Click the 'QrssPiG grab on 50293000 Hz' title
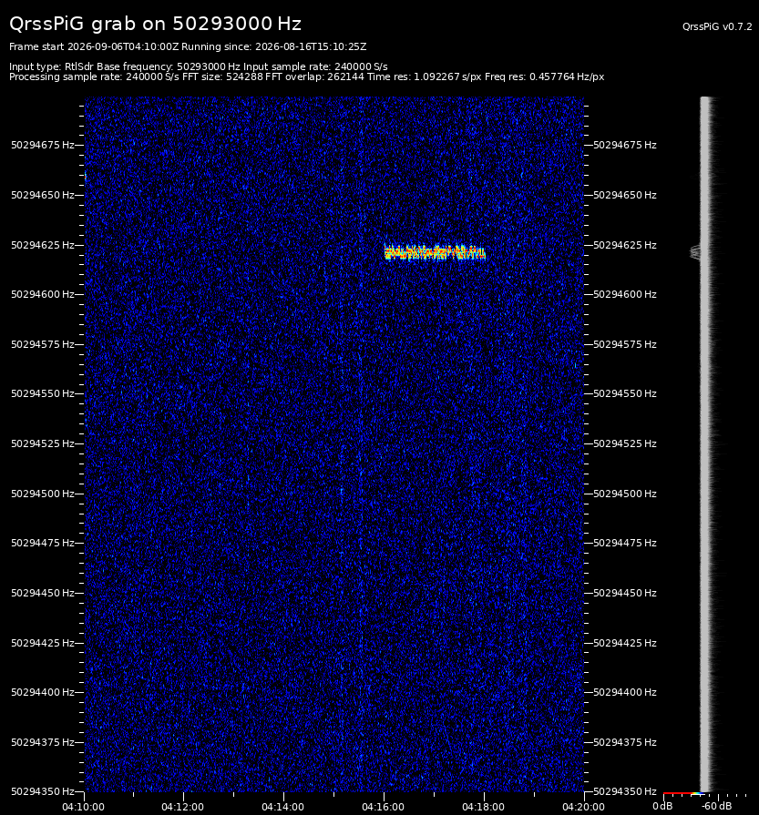This screenshot has height=815, width=759. pos(155,24)
